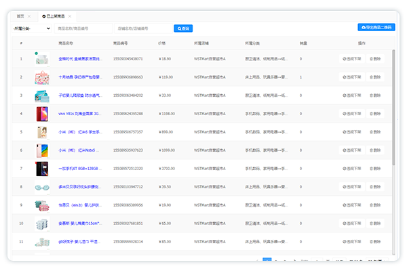Open the 金梅时代 product name link
This screenshot has width=407, height=271.
(x=79, y=59)
